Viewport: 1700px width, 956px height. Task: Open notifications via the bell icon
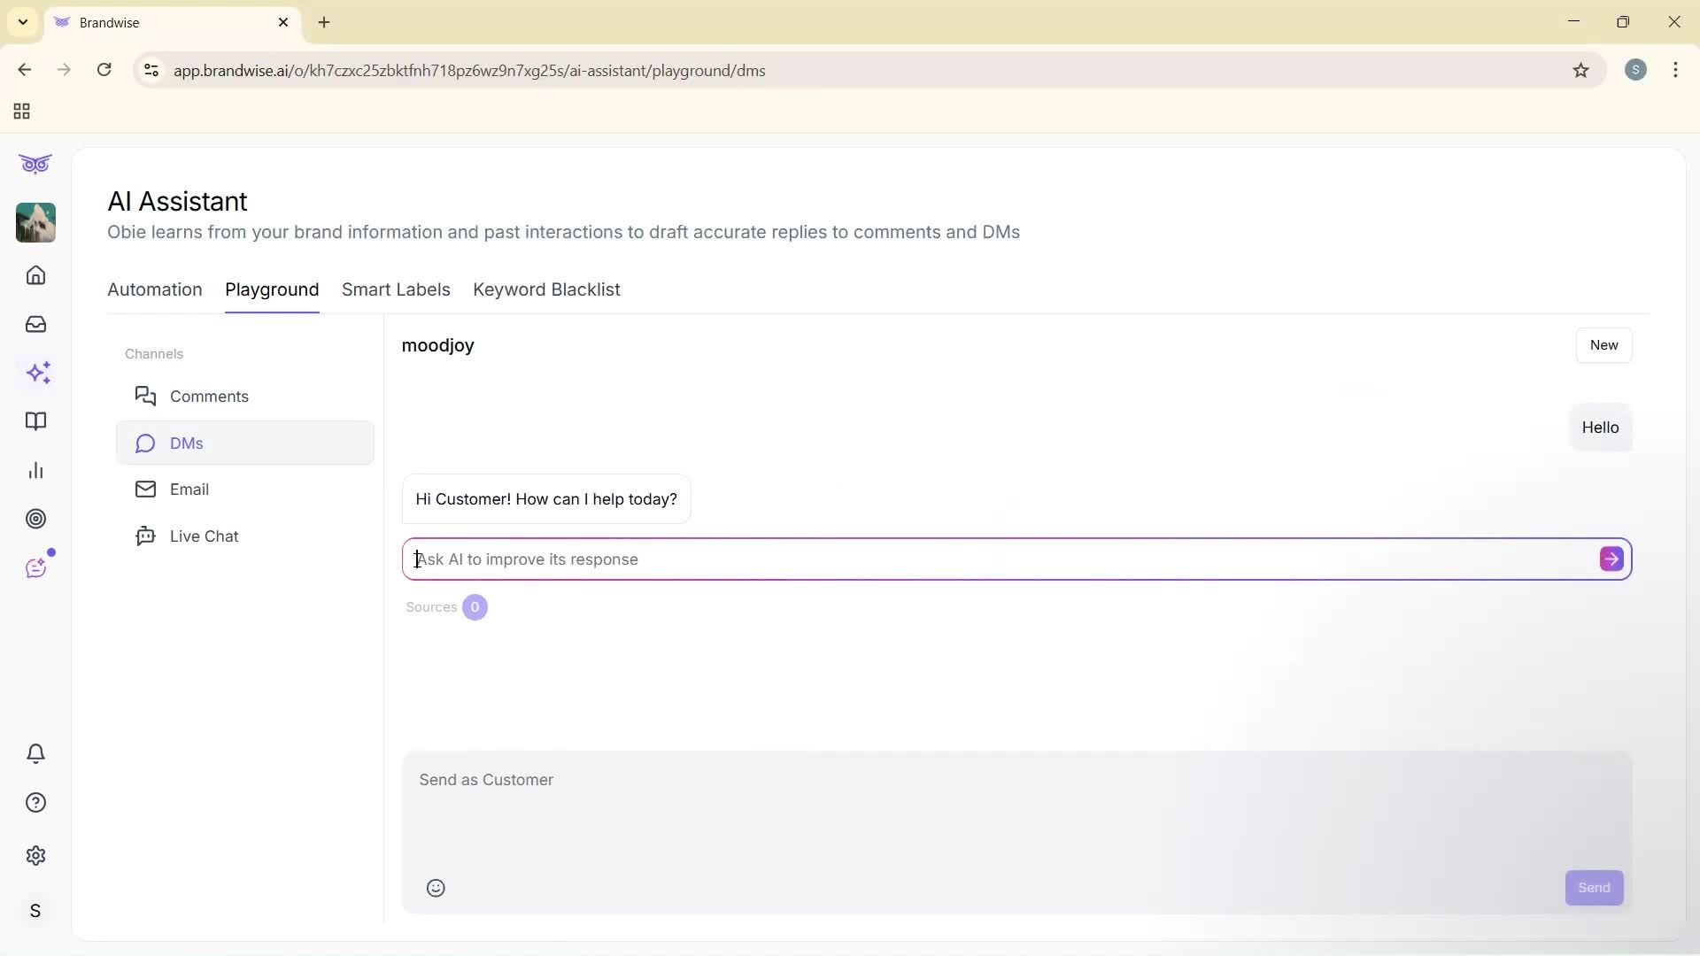(x=35, y=753)
